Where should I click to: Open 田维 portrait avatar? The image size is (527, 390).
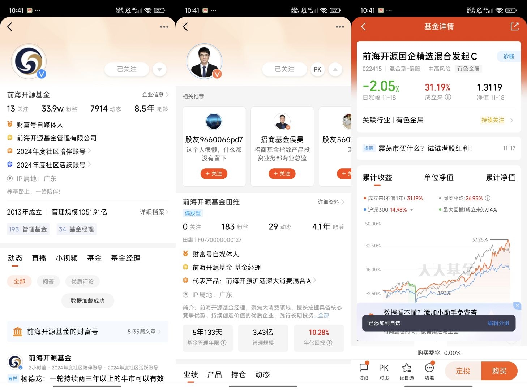click(x=204, y=61)
